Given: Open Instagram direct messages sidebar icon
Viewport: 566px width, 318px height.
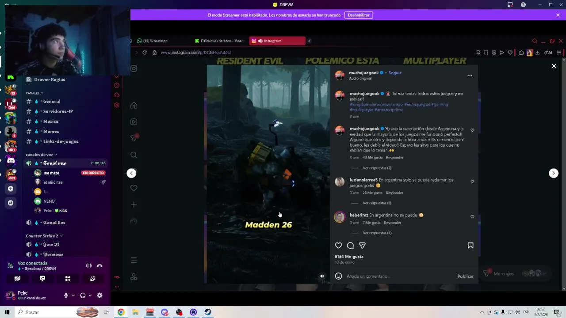Looking at the screenshot, I should click(x=134, y=138).
